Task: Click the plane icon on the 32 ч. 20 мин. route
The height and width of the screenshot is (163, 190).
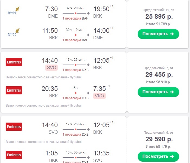Action: pos(89,13)
